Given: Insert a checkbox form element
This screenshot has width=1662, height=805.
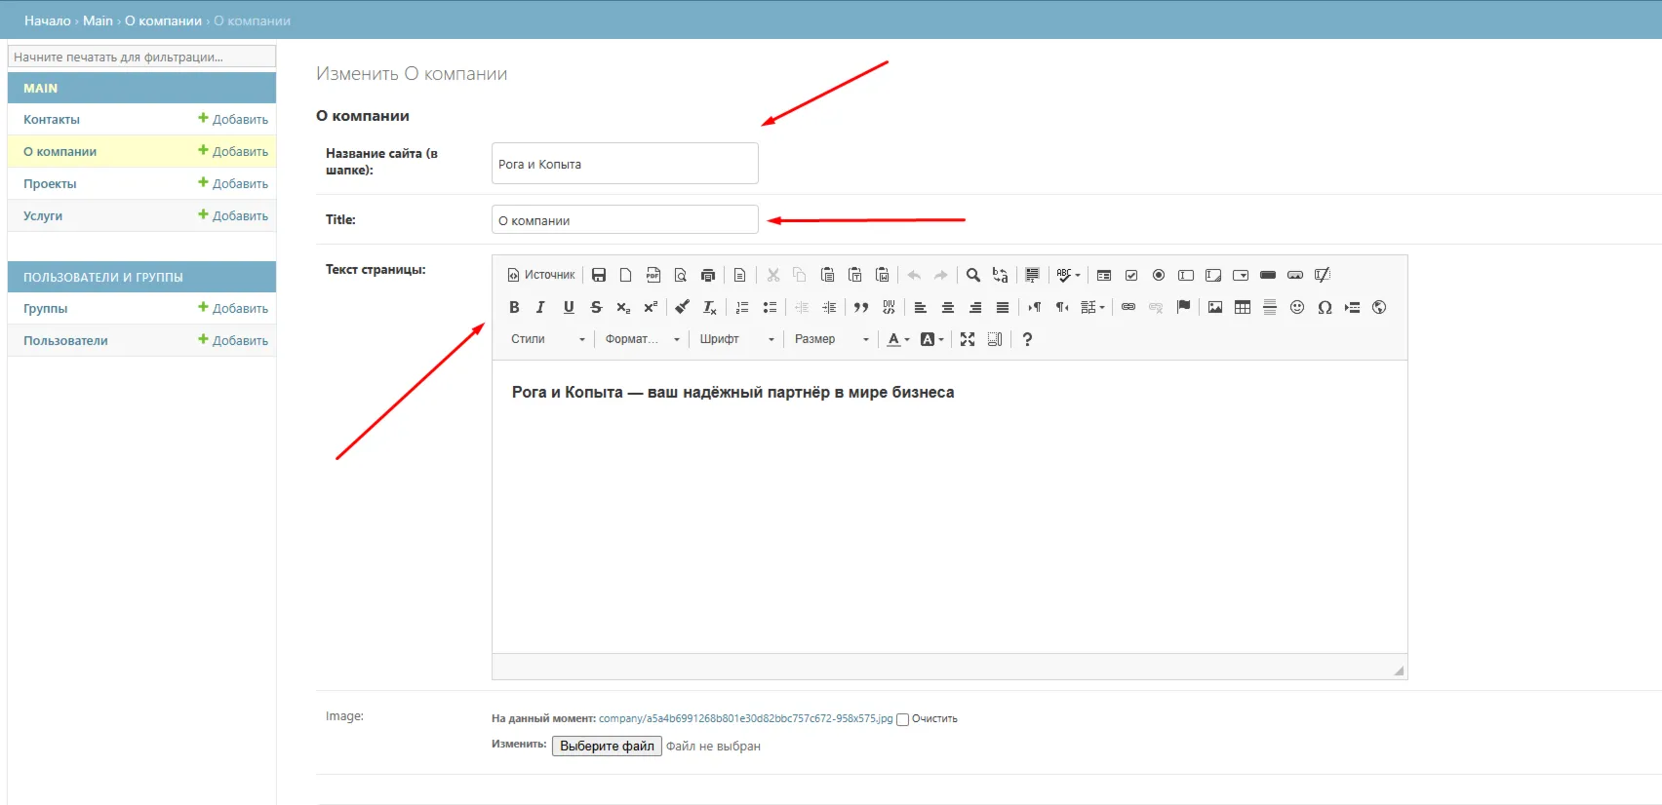Looking at the screenshot, I should [x=1131, y=275].
